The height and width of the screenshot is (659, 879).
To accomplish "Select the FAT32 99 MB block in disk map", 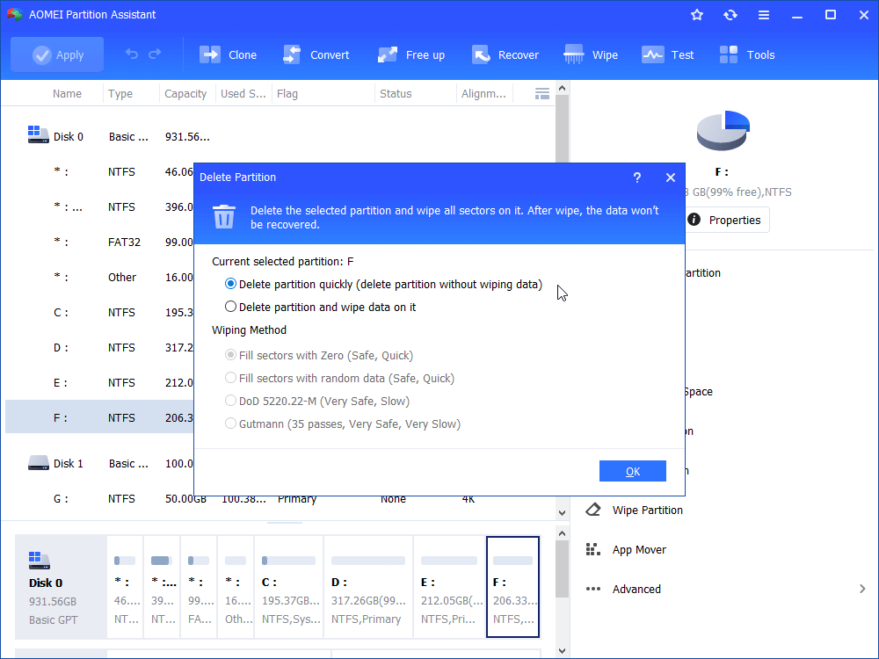I will (199, 587).
